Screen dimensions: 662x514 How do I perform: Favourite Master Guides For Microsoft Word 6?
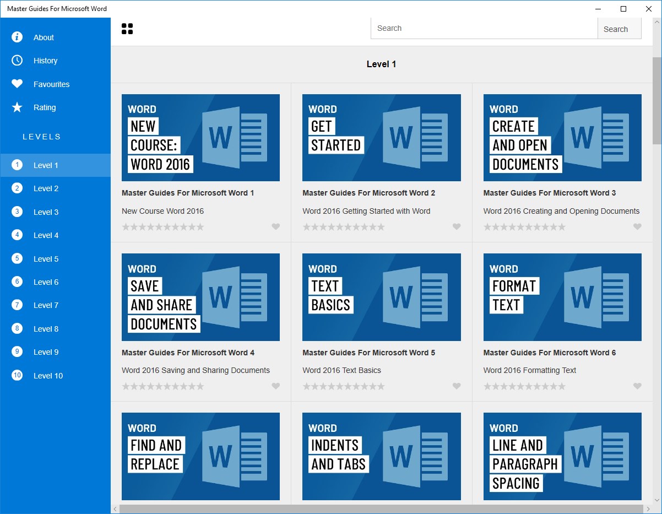coord(637,386)
